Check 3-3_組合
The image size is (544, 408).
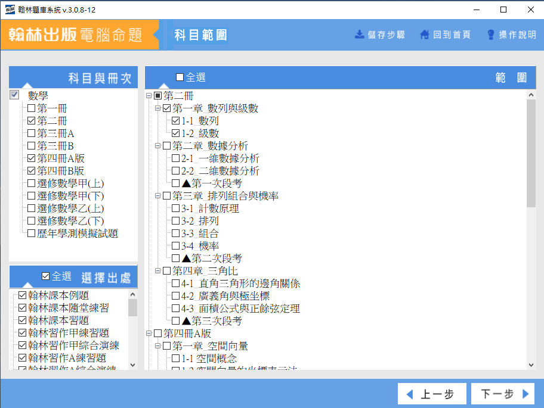175,233
